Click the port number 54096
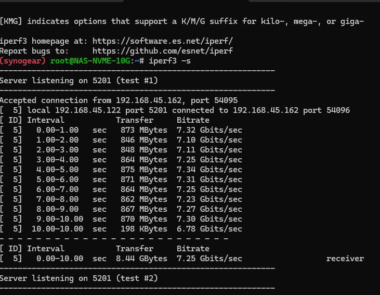This screenshot has width=380, height=295. [x=338, y=110]
